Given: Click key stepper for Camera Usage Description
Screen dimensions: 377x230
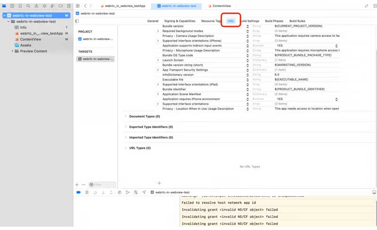Looking at the screenshot, I should coord(247,36).
